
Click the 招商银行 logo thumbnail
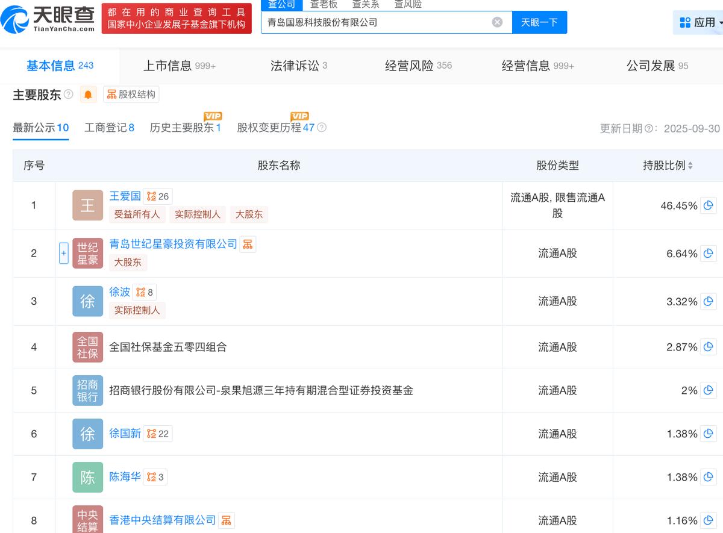pyautogui.click(x=88, y=390)
